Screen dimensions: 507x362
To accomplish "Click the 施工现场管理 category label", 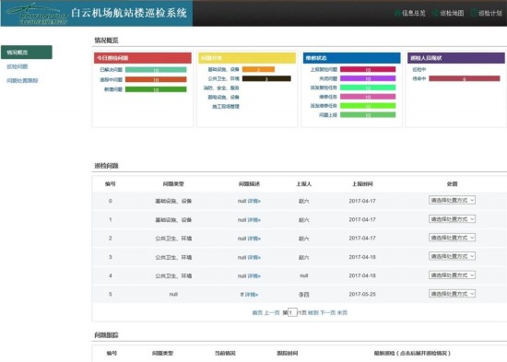I will 226,106.
